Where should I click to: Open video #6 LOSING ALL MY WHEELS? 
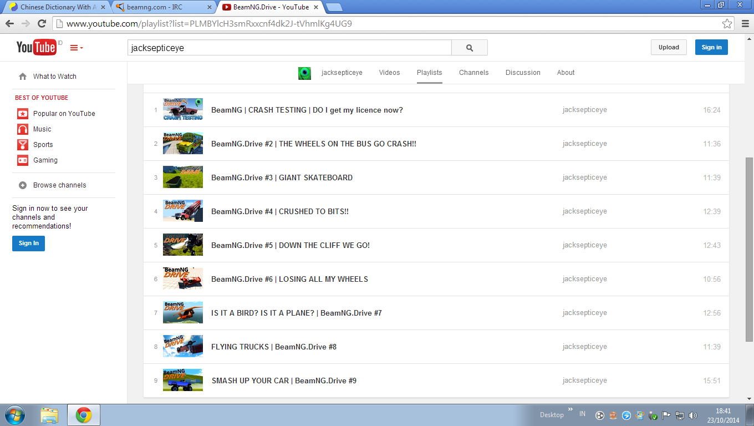[x=289, y=280]
